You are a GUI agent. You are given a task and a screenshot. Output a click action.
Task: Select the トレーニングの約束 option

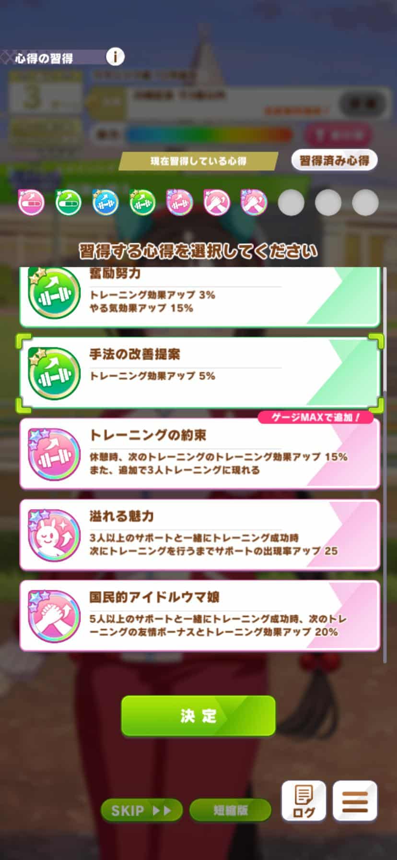[200, 454]
